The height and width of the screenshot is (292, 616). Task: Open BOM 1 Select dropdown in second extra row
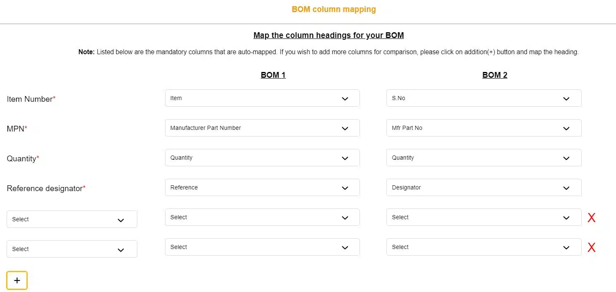click(262, 247)
